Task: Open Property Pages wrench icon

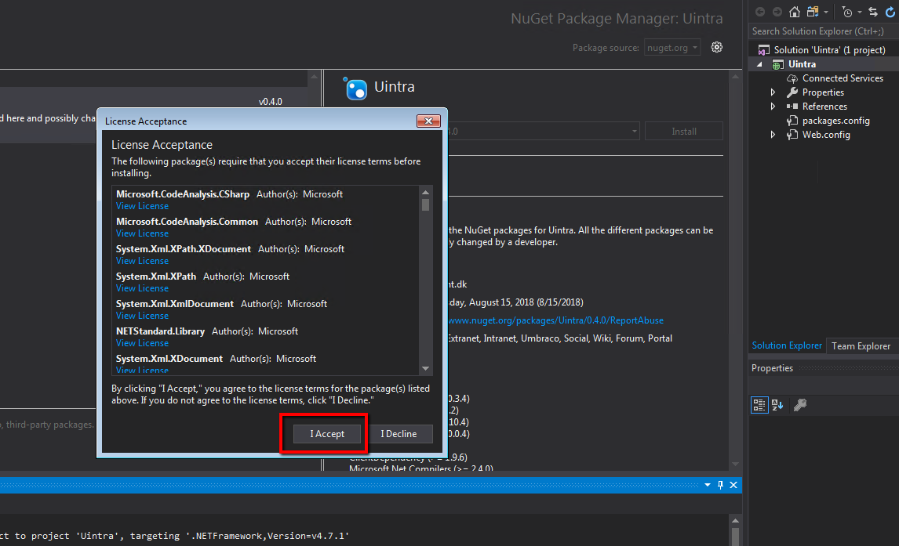Action: coord(800,405)
